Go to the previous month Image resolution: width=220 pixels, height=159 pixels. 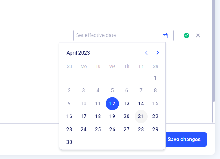146,53
